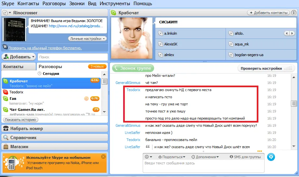Open the Справочник panel
The width and height of the screenshot is (299, 177).
55,138
